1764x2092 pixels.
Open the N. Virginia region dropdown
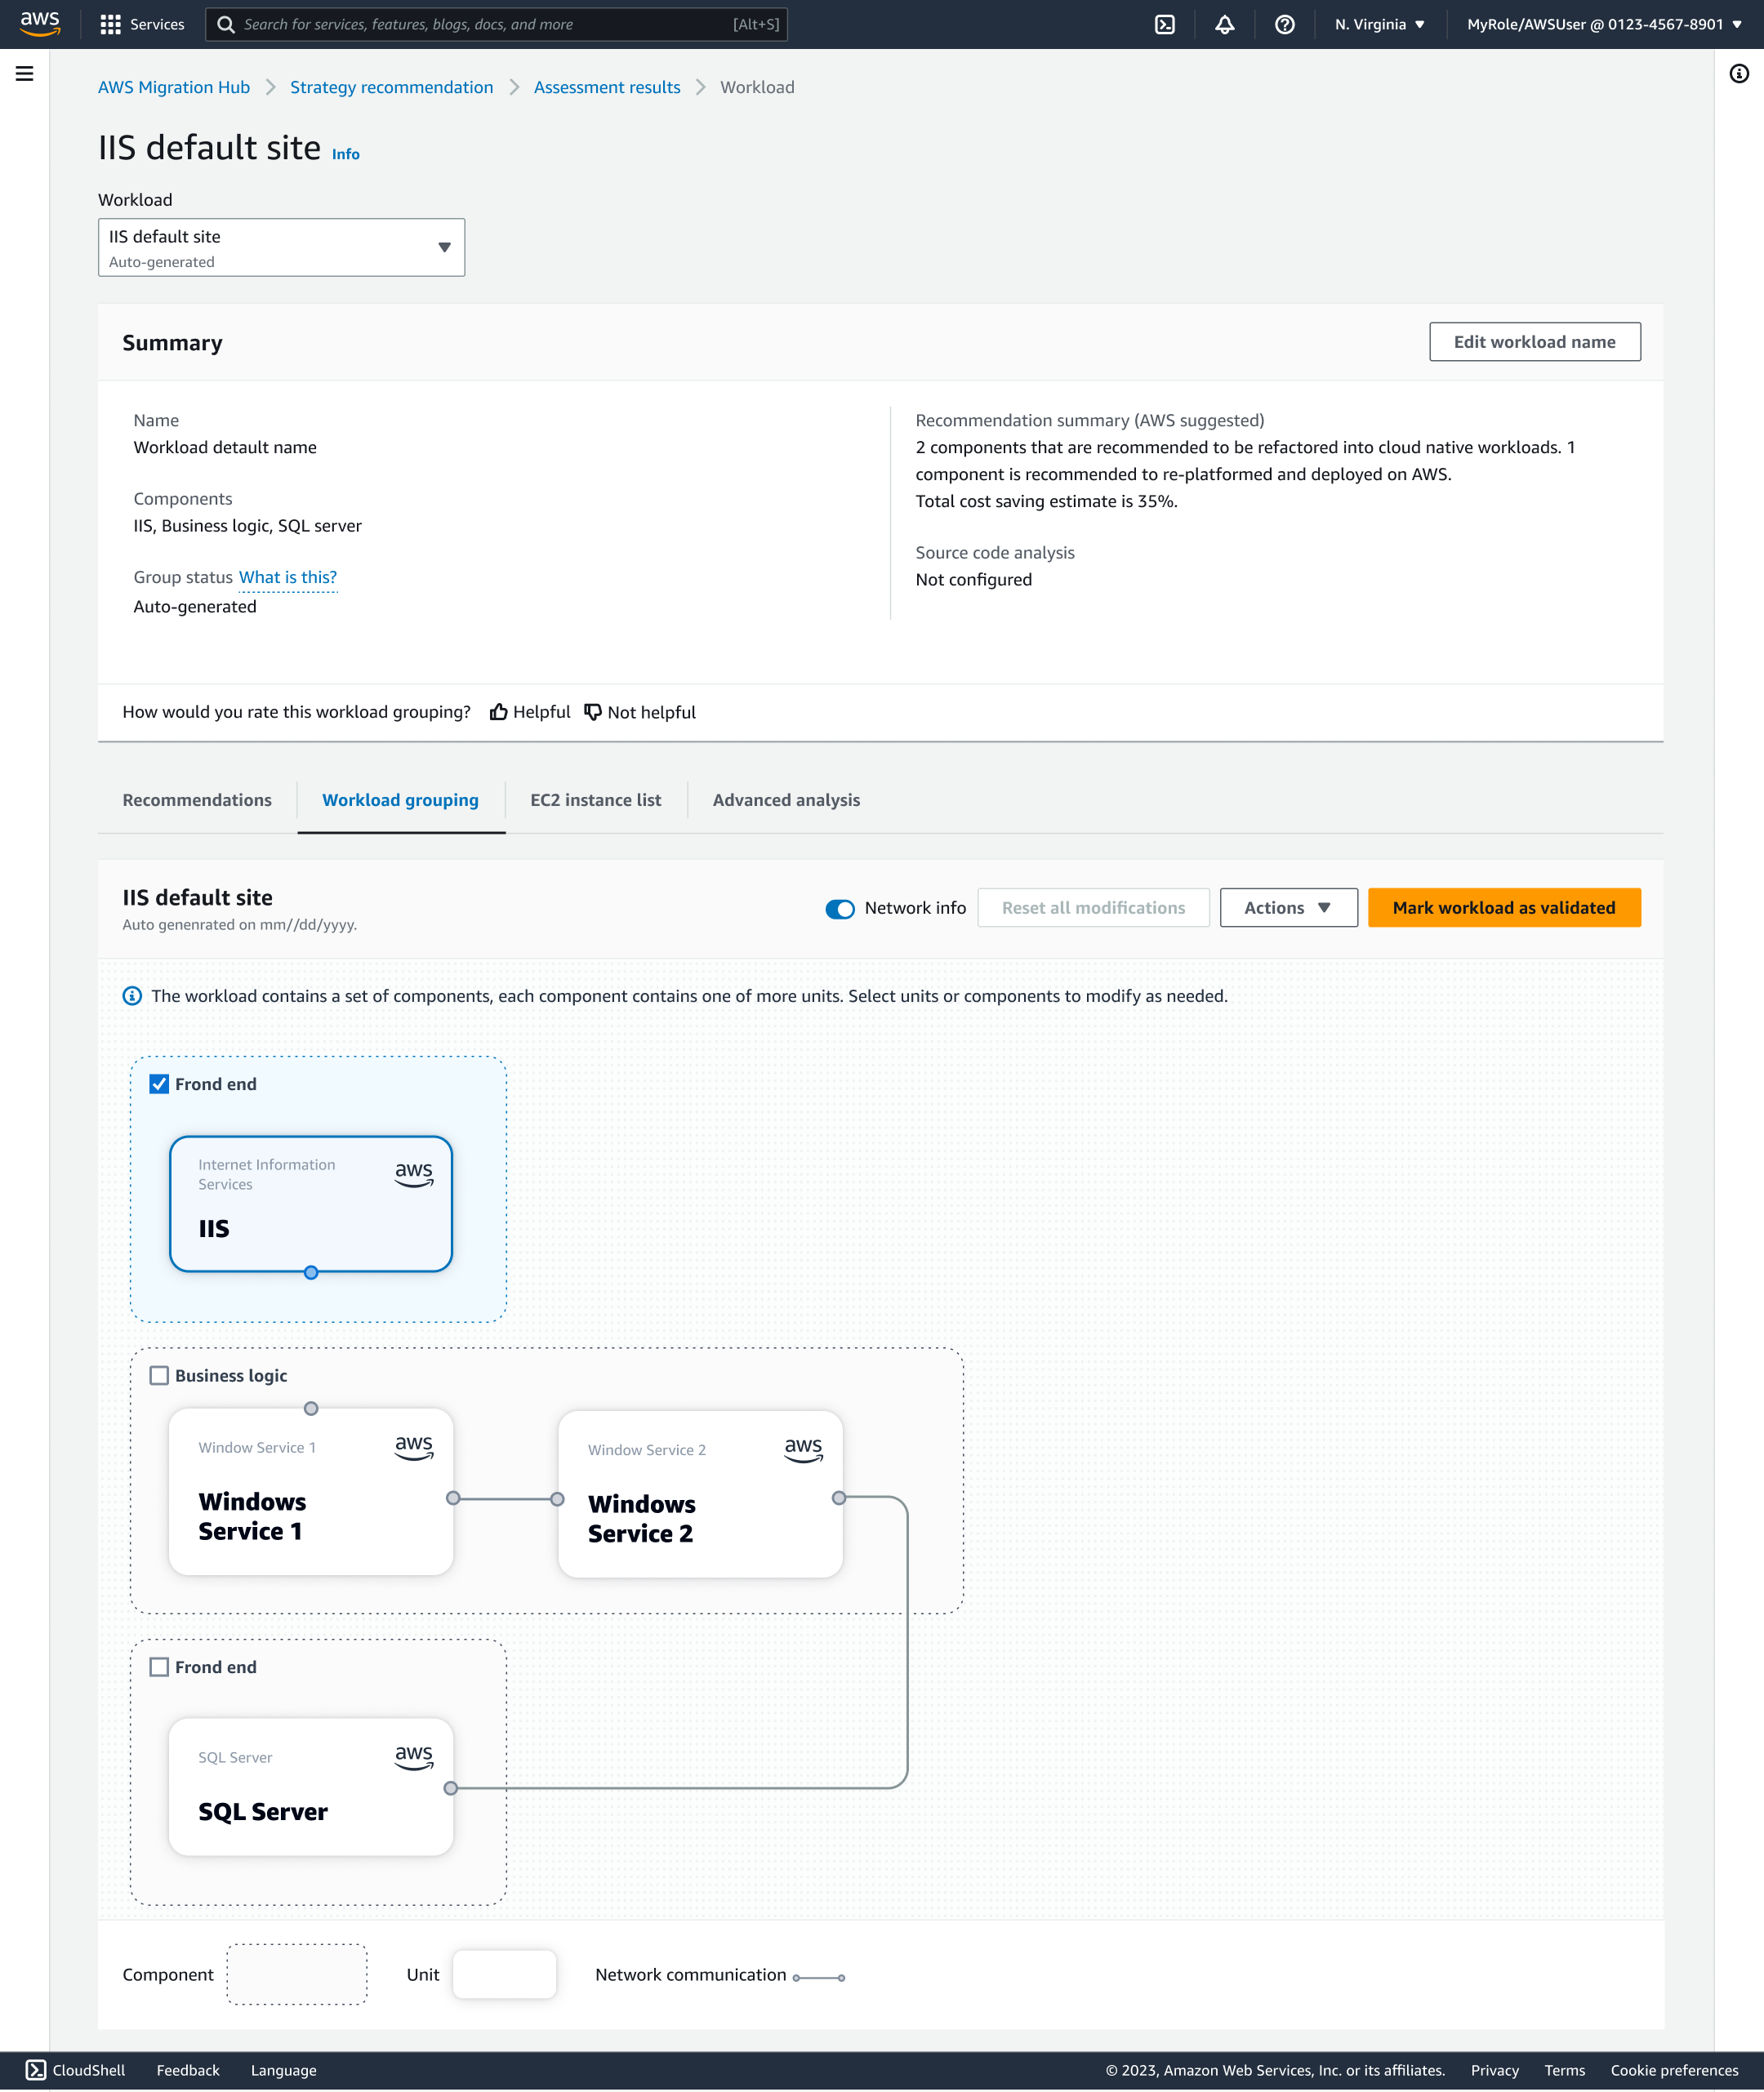tap(1379, 24)
